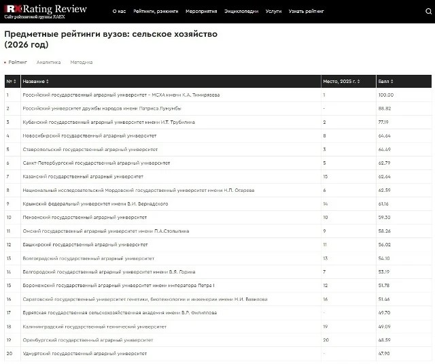The height and width of the screenshot is (364, 435).
Task: Open the Узнать рейтинг menu item
Action: [x=306, y=12]
